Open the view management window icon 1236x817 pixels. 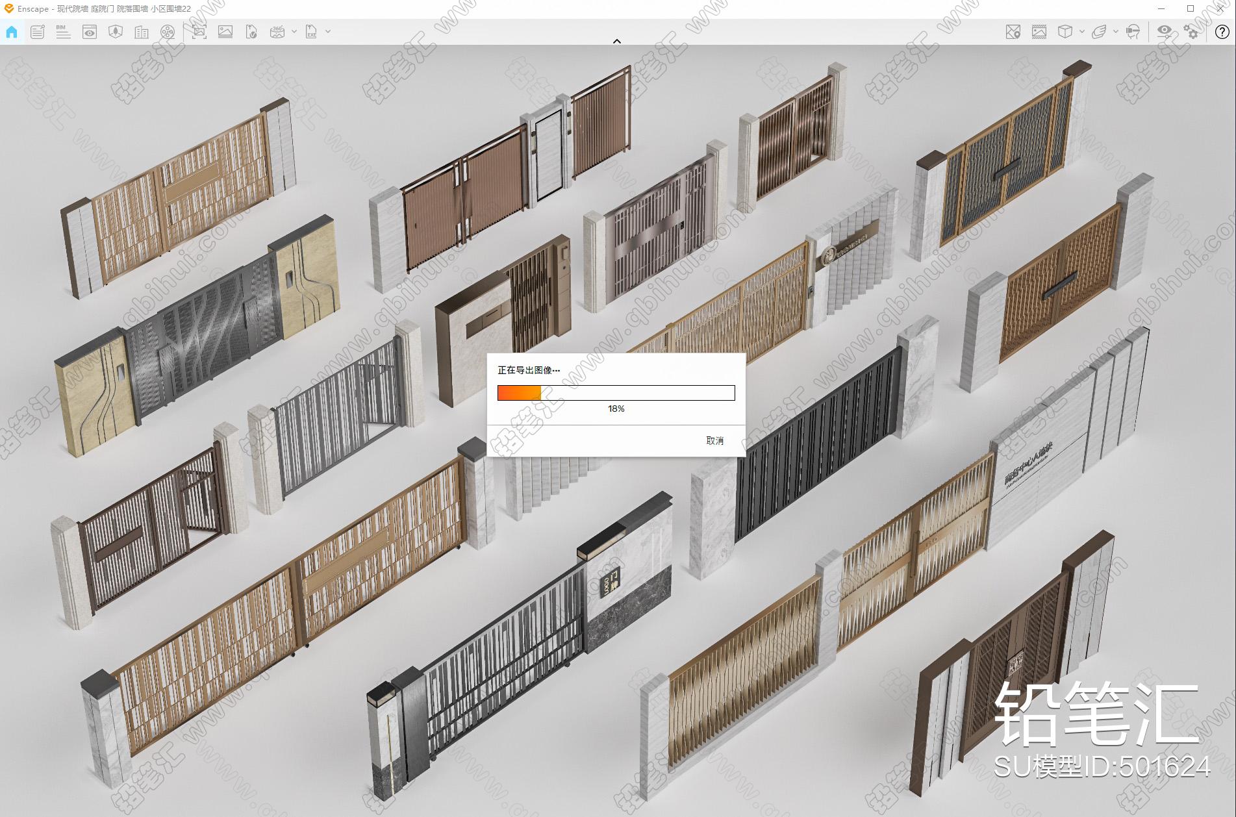[90, 31]
